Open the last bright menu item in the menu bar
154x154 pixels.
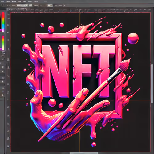coord(36,2)
